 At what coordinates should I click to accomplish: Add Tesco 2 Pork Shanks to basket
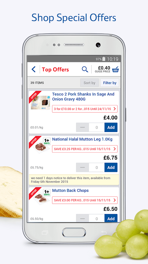(x=111, y=128)
